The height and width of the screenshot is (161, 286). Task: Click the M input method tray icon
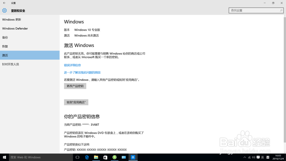click(x=268, y=157)
